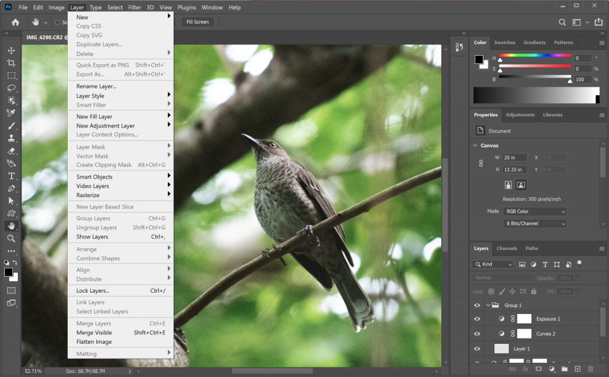Open the bit depth dropdown showing 8 Bits/Channel
609x377 pixels.
(534, 223)
